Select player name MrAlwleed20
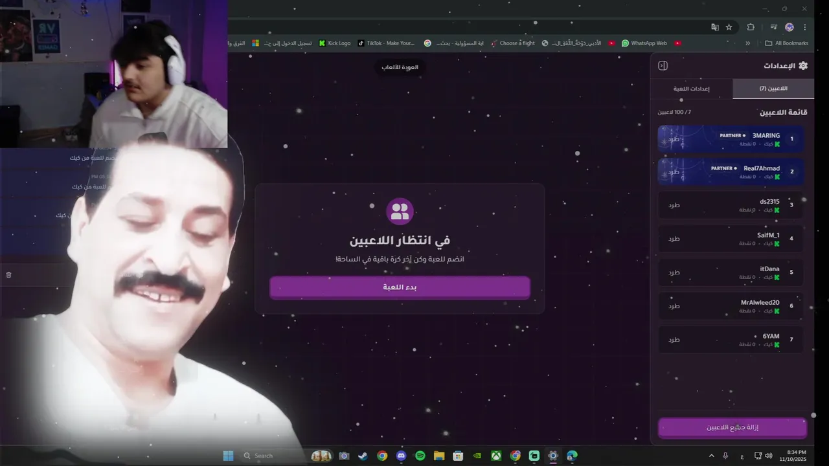The width and height of the screenshot is (829, 466). (x=760, y=303)
